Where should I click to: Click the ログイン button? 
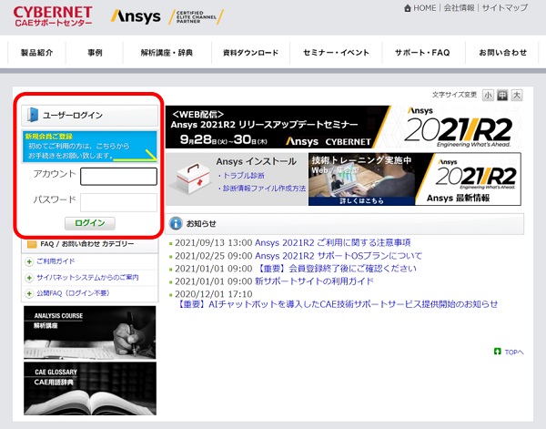click(90, 223)
